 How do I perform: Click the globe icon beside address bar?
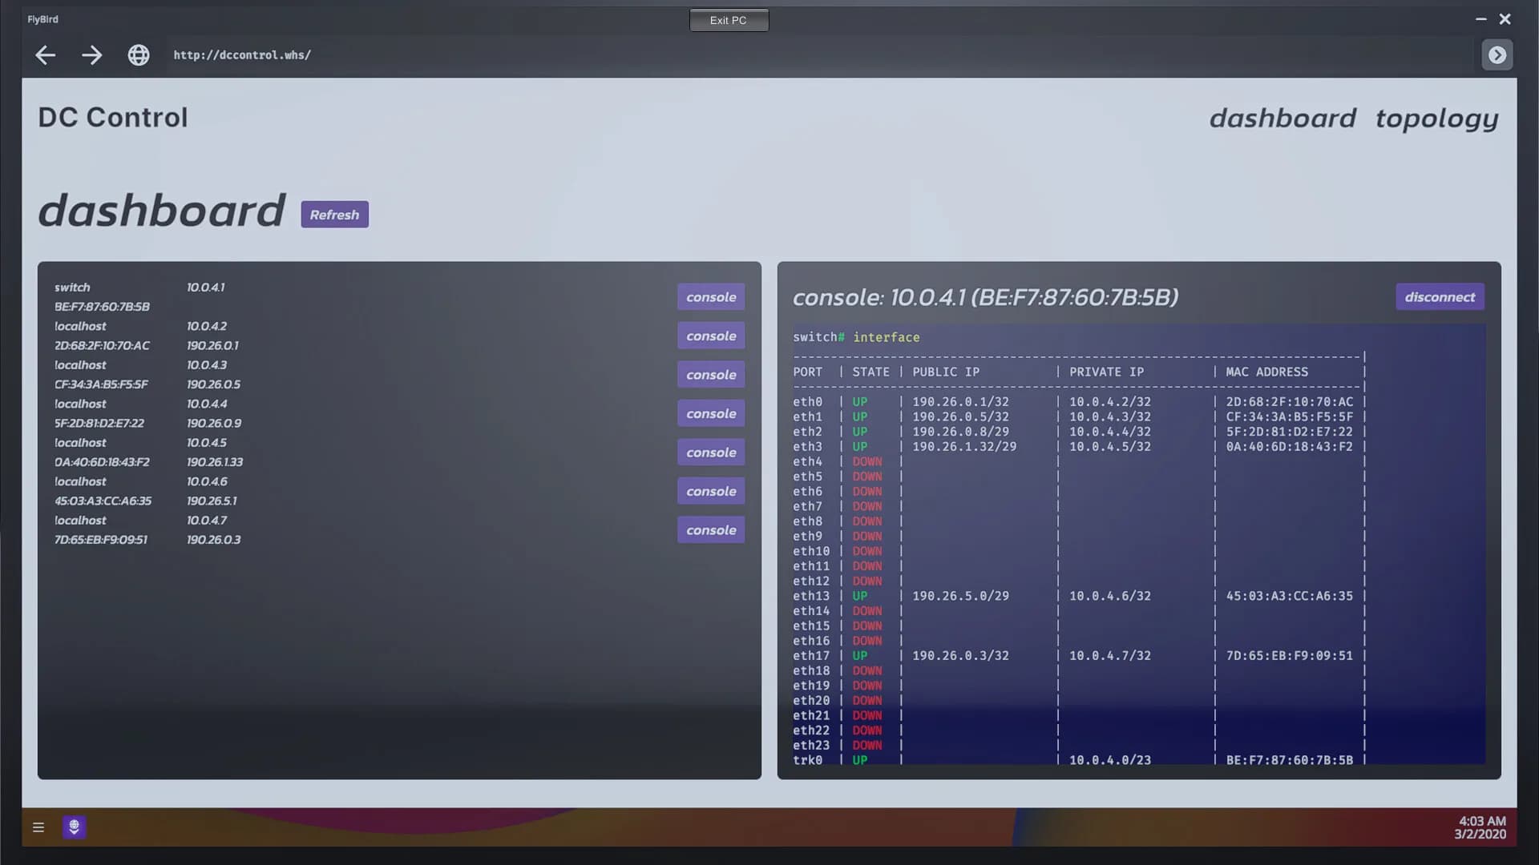[139, 54]
